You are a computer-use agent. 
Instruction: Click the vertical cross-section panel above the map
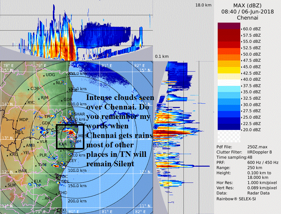point(76,31)
